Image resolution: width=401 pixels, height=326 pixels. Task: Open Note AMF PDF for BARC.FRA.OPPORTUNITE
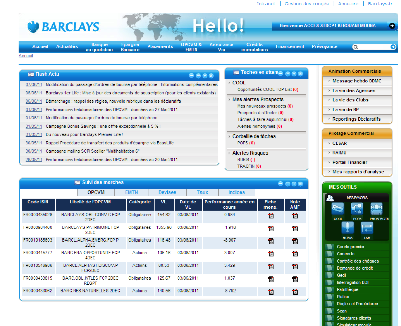click(295, 254)
